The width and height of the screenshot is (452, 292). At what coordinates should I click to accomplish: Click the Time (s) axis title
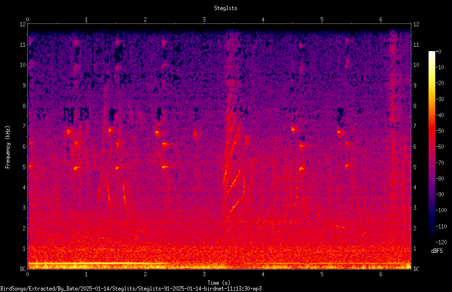point(219,283)
